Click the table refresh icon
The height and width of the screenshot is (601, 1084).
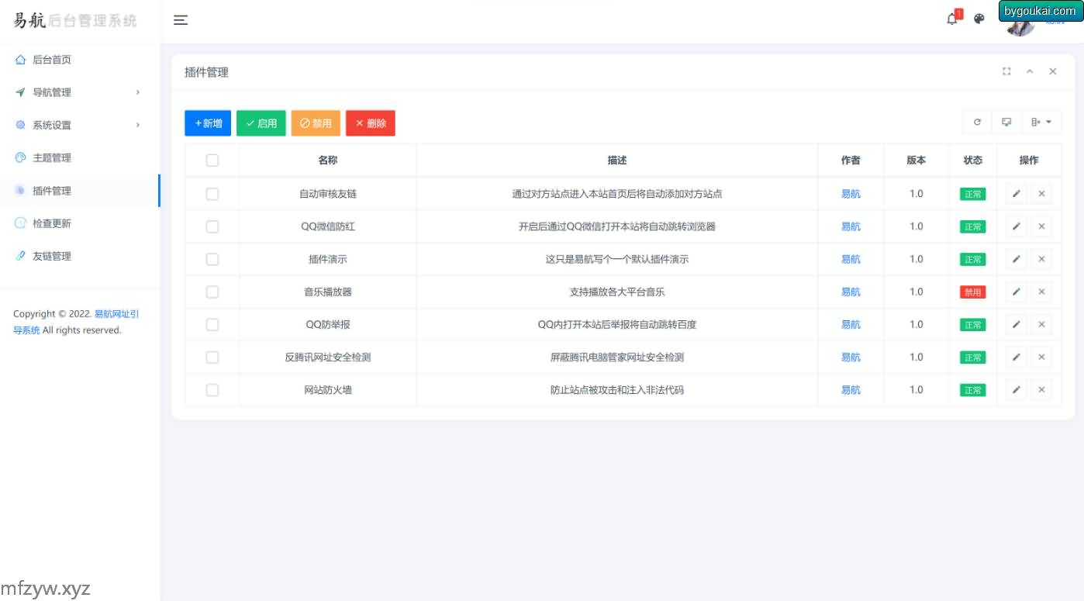pyautogui.click(x=977, y=123)
